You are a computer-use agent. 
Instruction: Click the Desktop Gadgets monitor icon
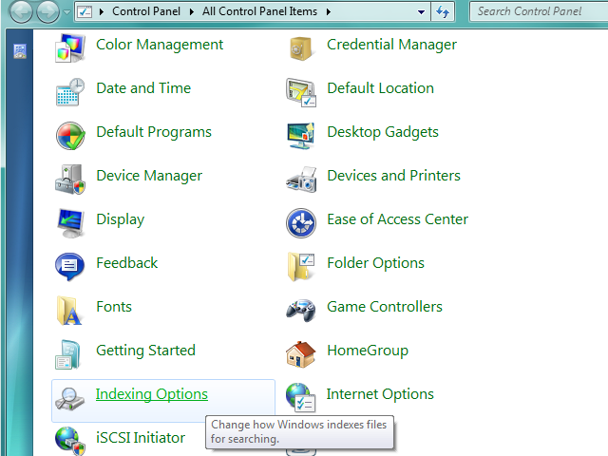[301, 136]
